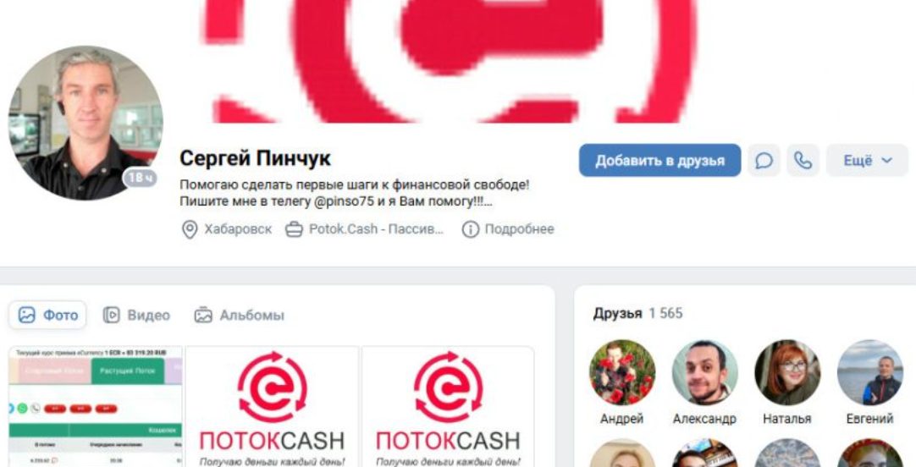Click the Хабаровск location pin icon
916x467 pixels.
click(190, 229)
